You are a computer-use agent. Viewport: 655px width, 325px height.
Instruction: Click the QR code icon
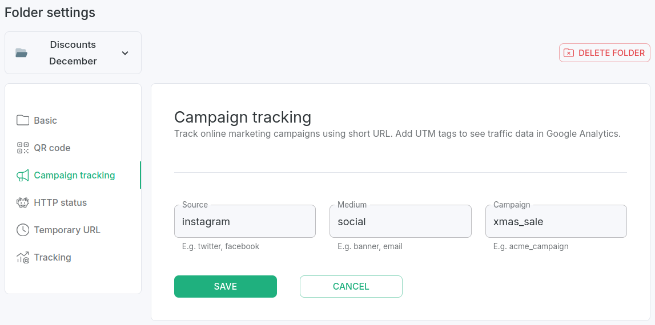pos(23,148)
